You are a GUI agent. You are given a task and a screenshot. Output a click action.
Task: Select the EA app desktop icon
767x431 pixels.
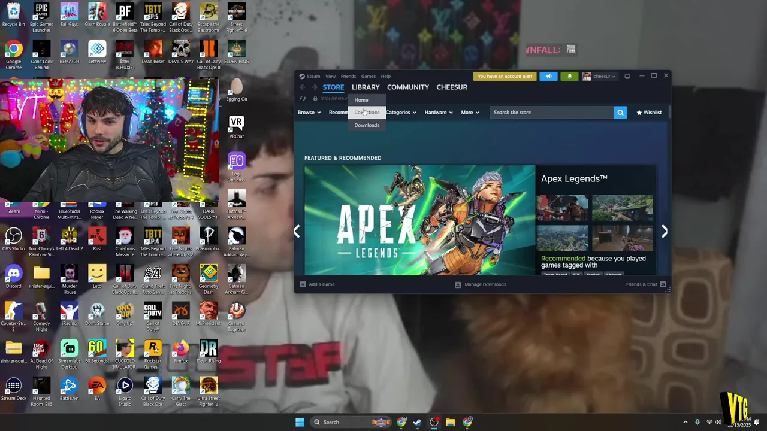[x=97, y=389]
